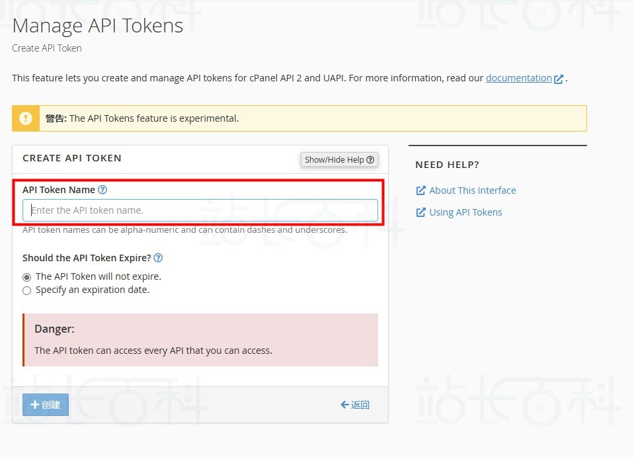Click the 'Should the API Token Expire?' label
Image resolution: width=634 pixels, height=457 pixels.
(87, 258)
